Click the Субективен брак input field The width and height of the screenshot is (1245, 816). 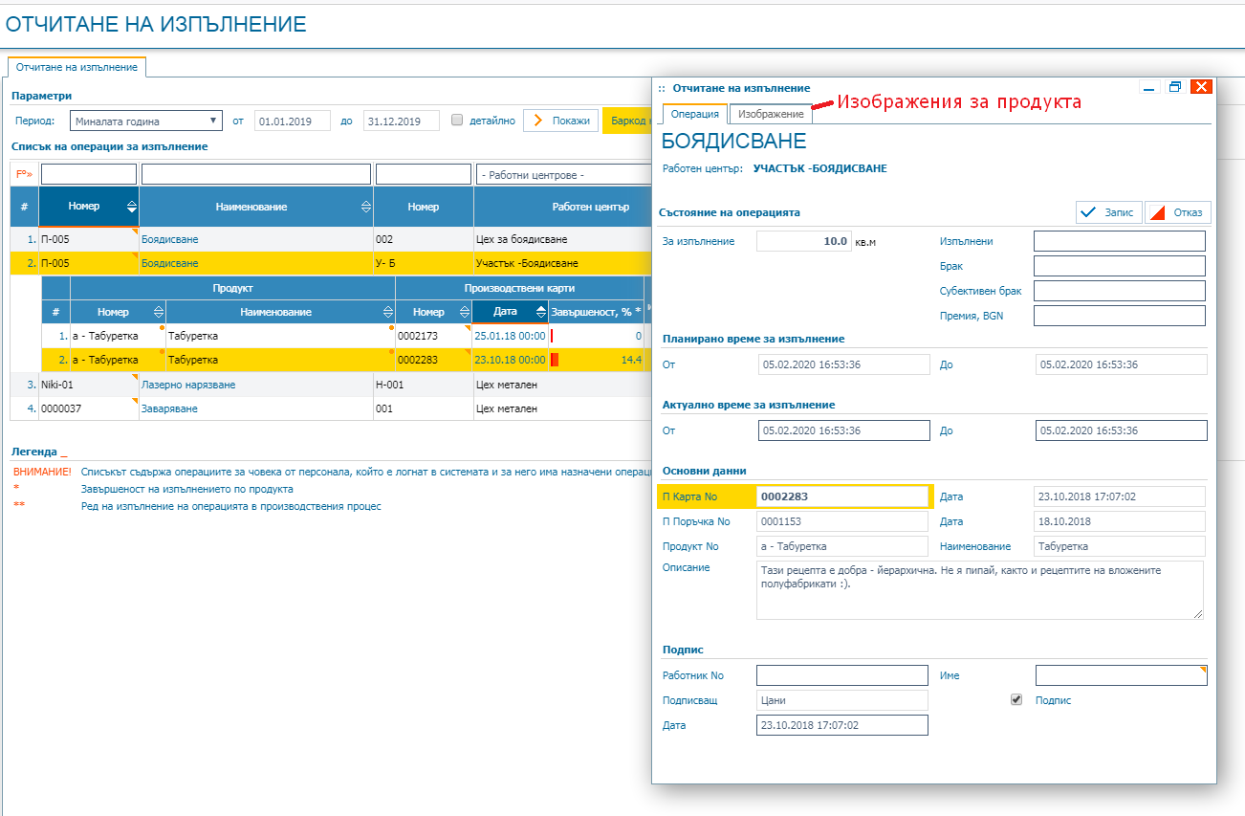tap(1120, 291)
